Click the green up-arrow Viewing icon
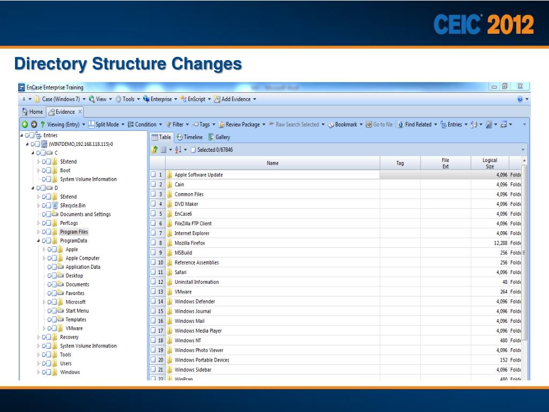Image resolution: width=549 pixels, height=412 pixels. pyautogui.click(x=43, y=124)
